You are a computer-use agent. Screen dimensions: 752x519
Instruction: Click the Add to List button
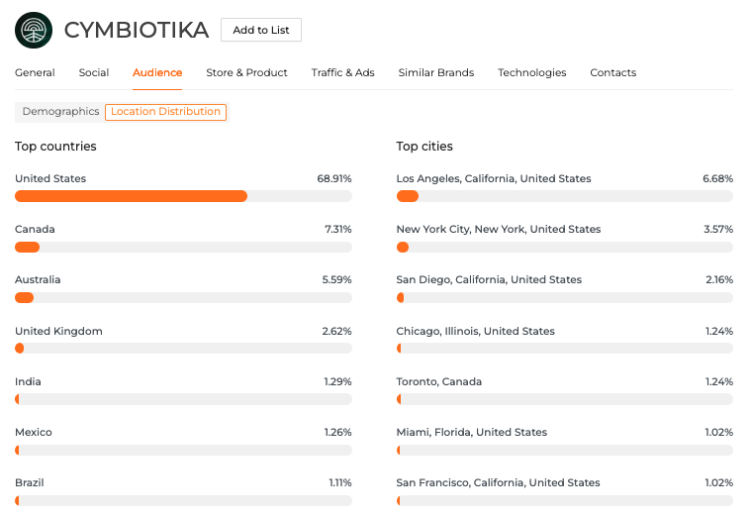pyautogui.click(x=261, y=30)
